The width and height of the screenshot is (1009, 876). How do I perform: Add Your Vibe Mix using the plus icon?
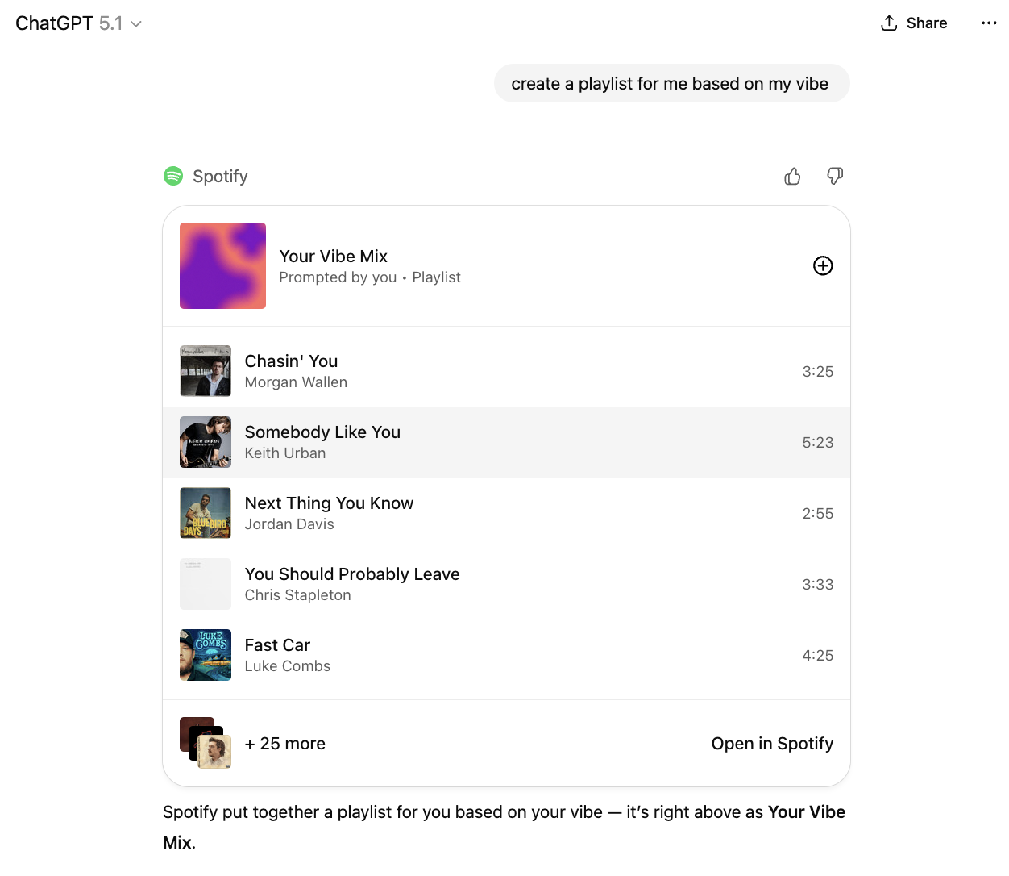(823, 265)
